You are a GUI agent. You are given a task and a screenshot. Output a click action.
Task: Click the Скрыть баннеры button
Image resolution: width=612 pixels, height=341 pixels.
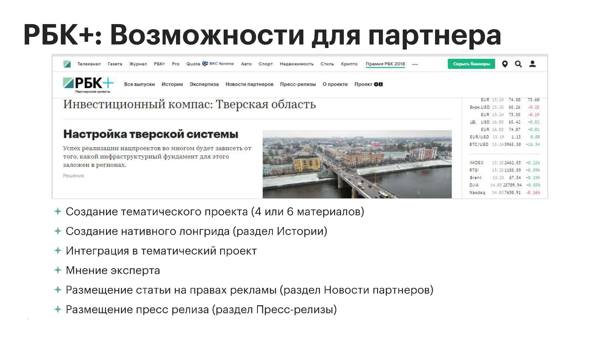tap(471, 64)
